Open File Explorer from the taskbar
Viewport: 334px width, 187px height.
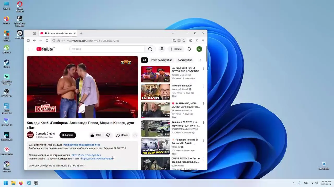point(13,183)
